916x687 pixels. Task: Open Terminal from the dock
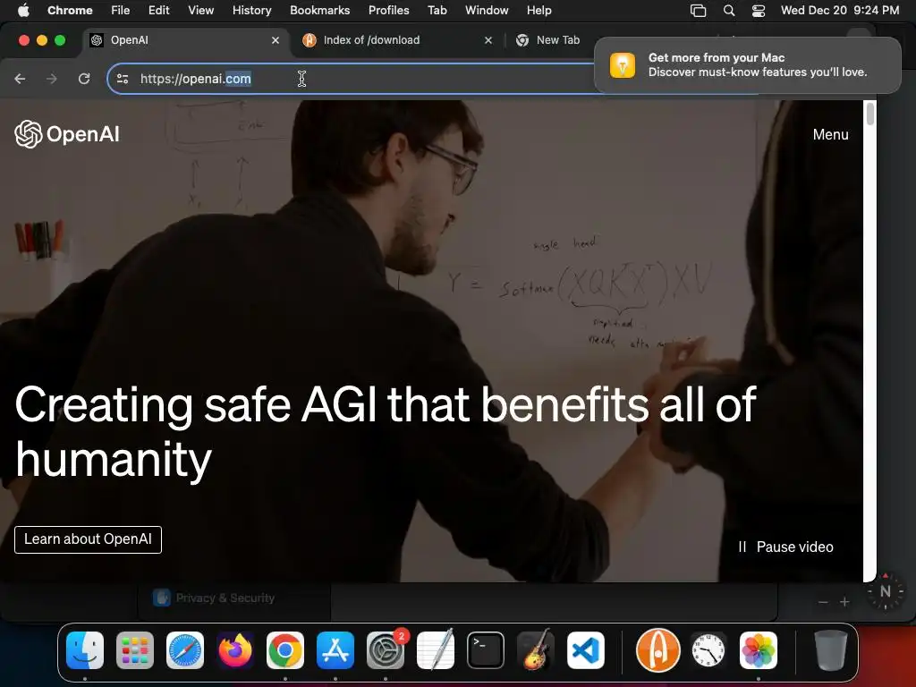486,650
